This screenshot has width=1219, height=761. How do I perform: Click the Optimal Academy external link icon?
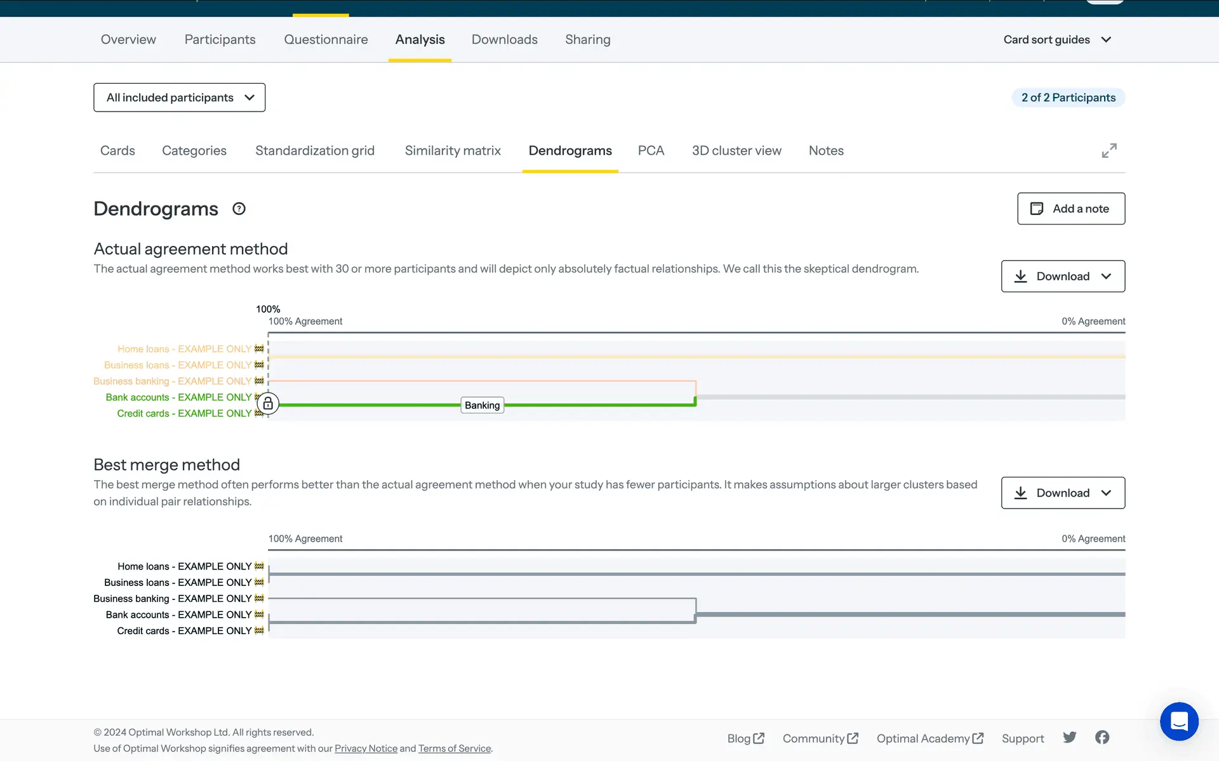coord(978,738)
